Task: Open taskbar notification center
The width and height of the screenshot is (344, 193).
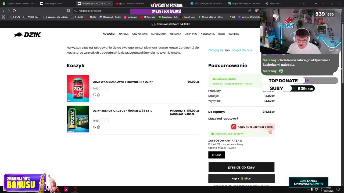Action: coord(338,190)
